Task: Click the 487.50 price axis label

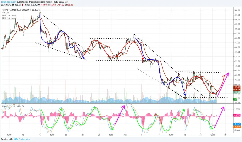Action: click(x=237, y=34)
